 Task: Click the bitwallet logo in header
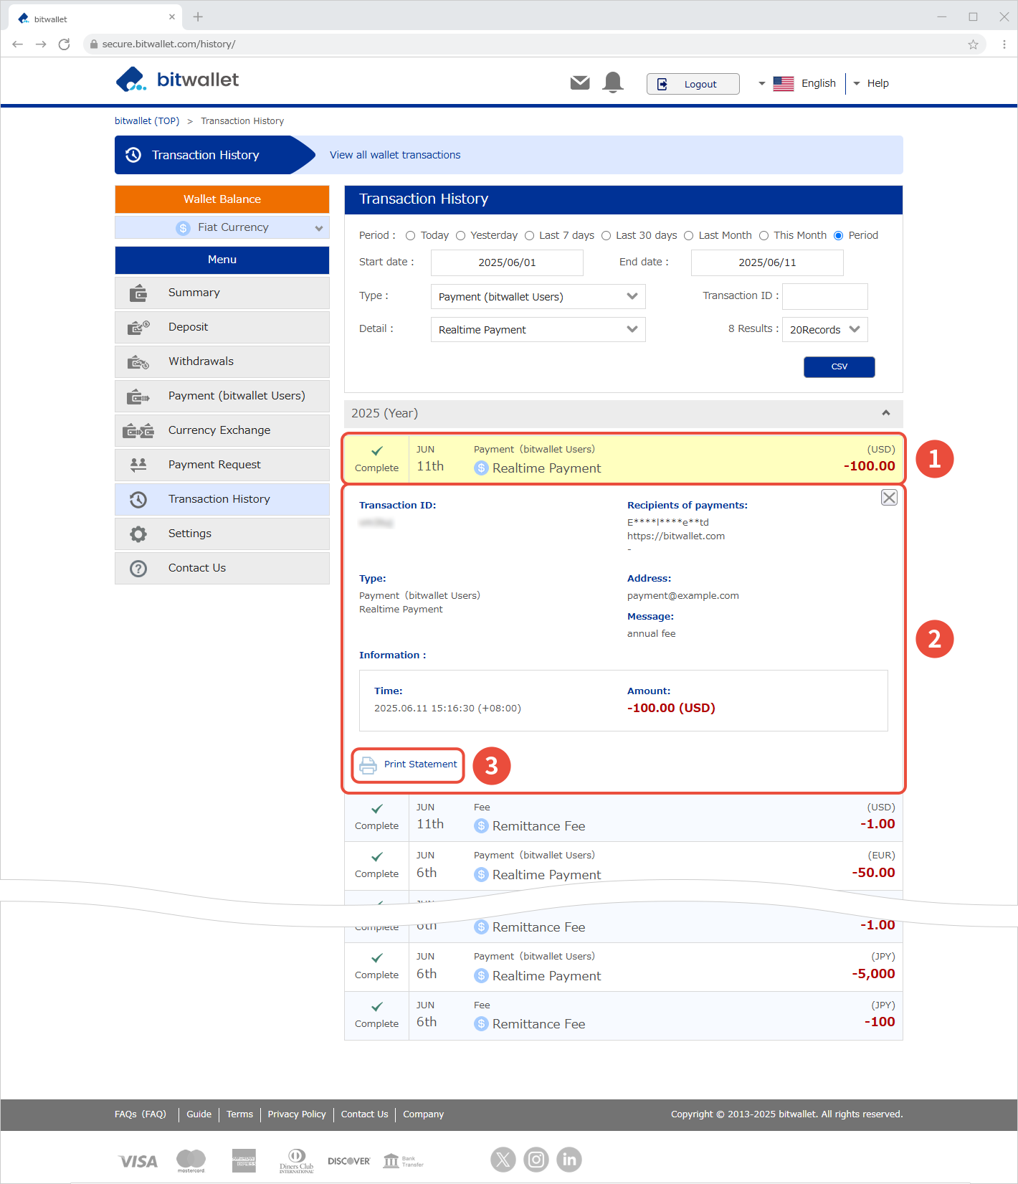tap(178, 80)
